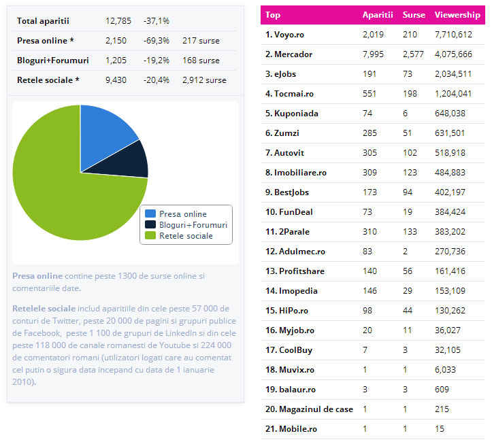This screenshot has width=492, height=444.
Task: Open the 21. Mobile.ro entry
Action: coord(291,430)
